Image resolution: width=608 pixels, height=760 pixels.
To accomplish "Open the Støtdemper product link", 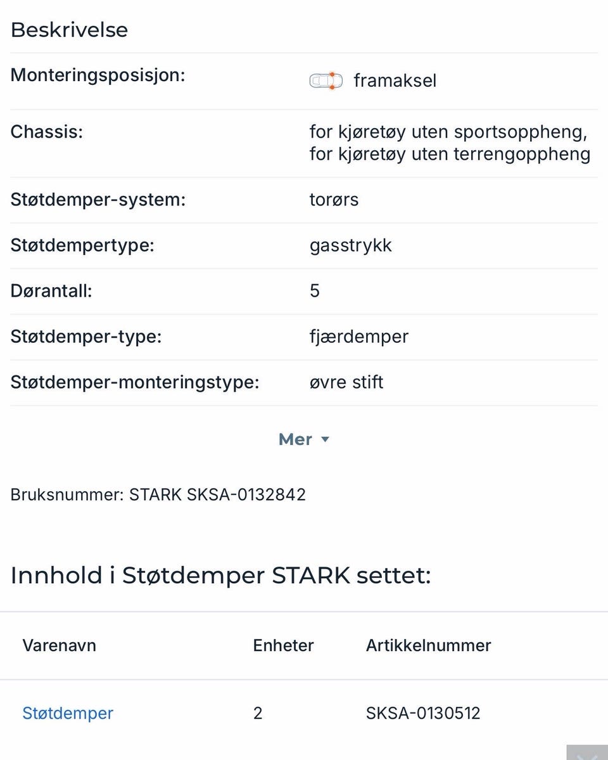I will [68, 713].
